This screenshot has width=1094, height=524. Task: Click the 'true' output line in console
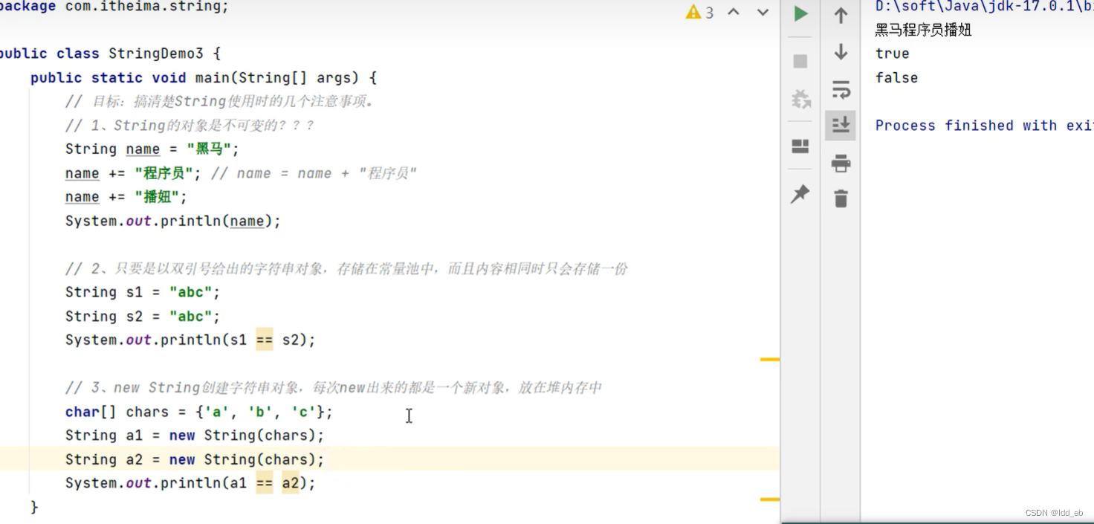(893, 54)
